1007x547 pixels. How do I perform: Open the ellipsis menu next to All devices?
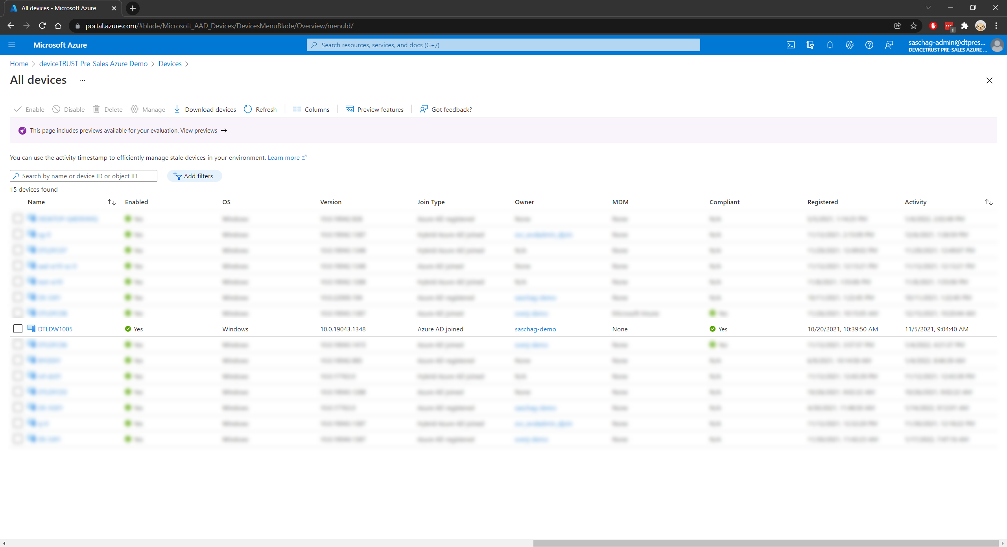coord(82,80)
